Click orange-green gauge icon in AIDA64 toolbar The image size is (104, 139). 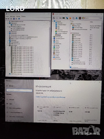(83, 18)
